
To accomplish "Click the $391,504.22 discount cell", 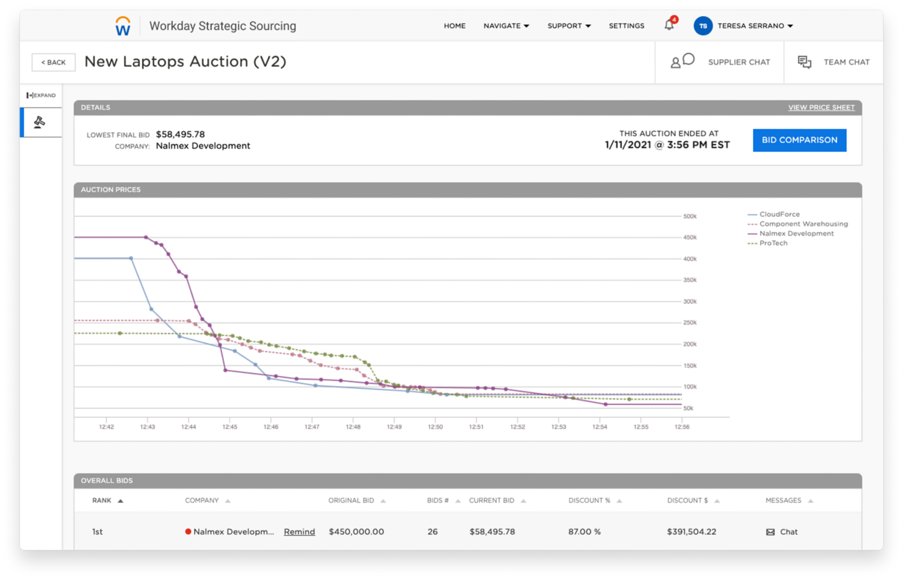I will click(x=692, y=532).
